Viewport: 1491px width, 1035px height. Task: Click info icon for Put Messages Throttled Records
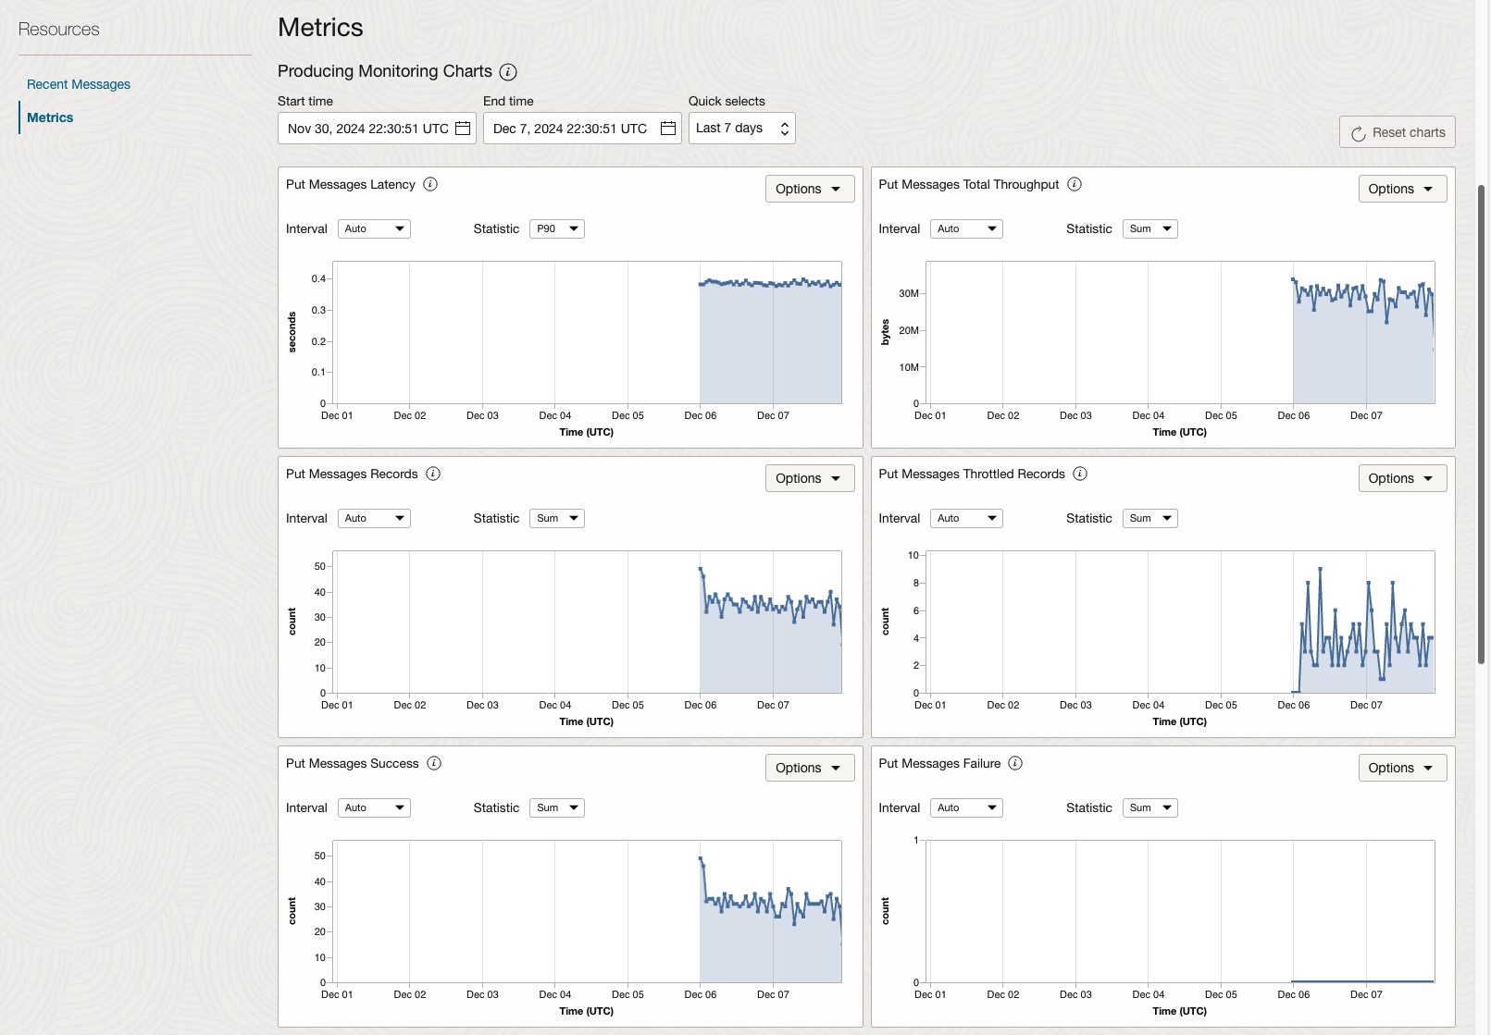point(1080,474)
